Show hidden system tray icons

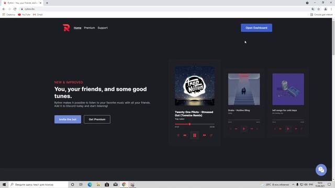293,184
